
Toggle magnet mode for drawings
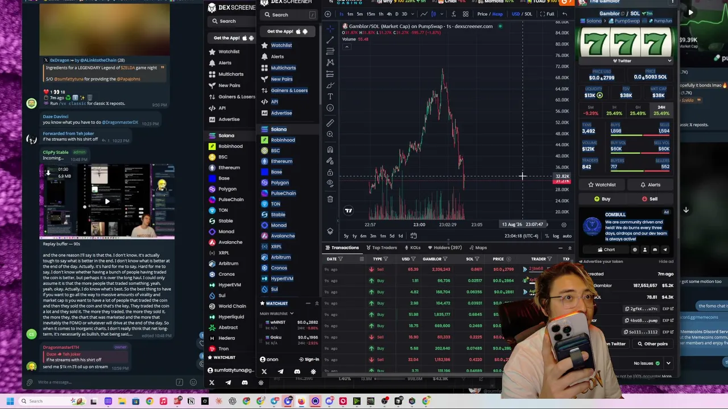click(330, 150)
